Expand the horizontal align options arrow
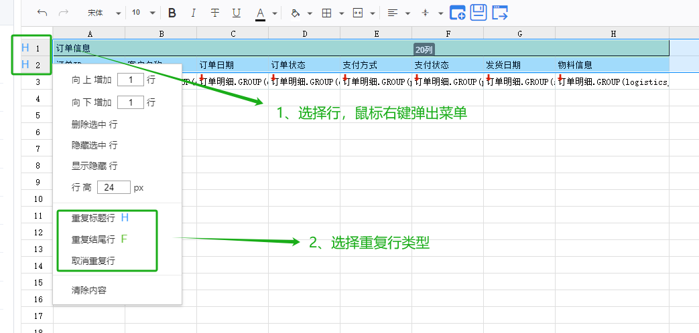Viewport: 699px width, 333px height. pos(407,13)
